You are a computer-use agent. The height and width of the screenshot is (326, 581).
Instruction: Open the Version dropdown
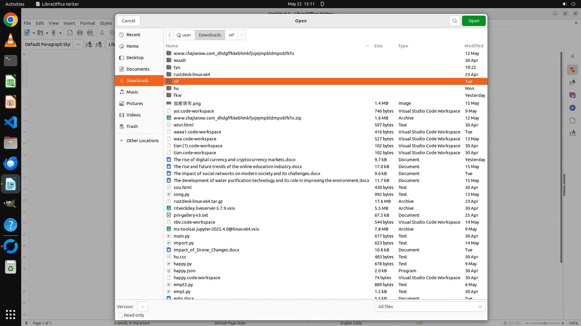pos(142,307)
